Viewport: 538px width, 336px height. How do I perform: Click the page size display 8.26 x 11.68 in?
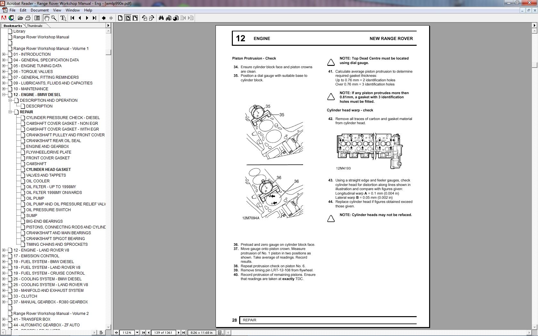tap(201, 332)
